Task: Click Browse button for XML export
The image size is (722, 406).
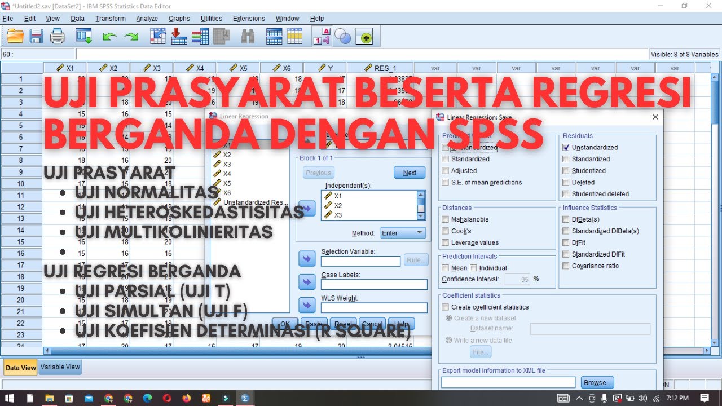Action: pyautogui.click(x=598, y=382)
